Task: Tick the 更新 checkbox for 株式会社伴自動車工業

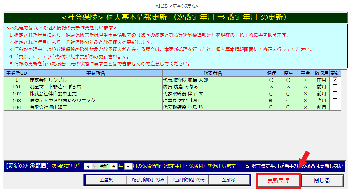Action: coord(335,93)
